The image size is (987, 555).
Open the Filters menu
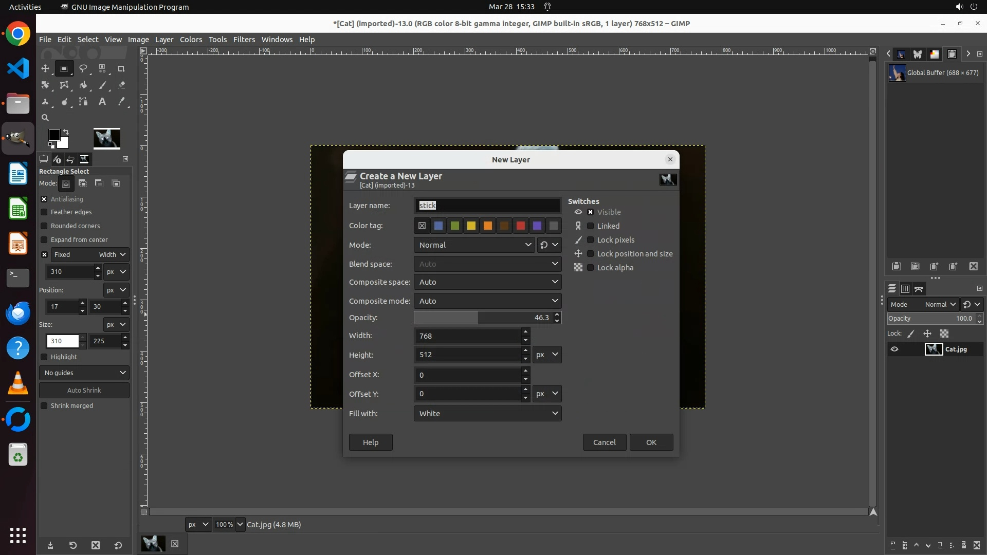click(x=244, y=40)
